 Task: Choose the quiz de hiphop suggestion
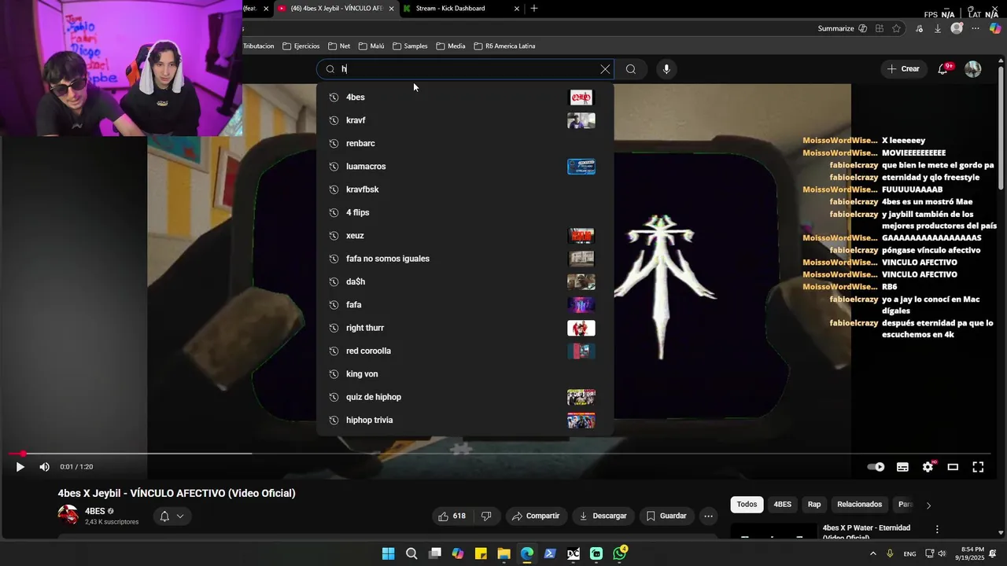(465, 397)
